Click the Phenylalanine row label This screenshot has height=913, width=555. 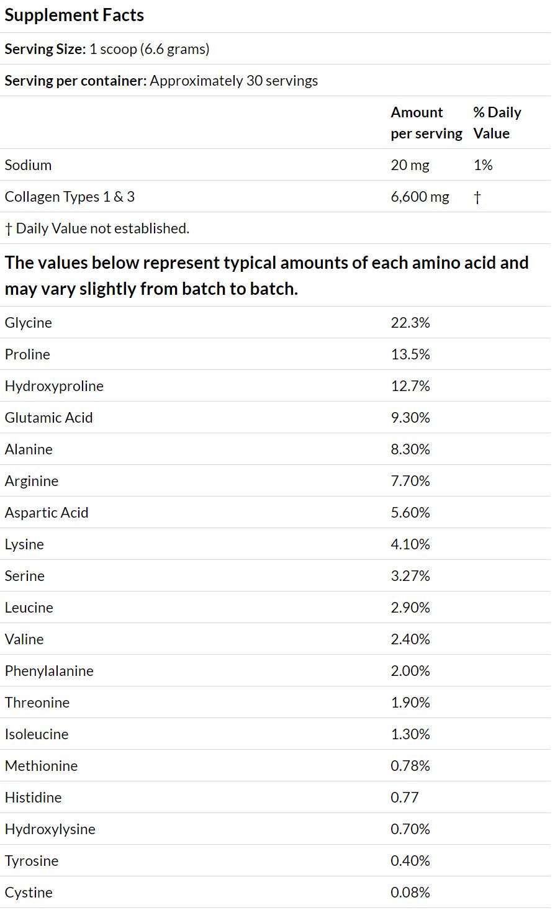(49, 671)
